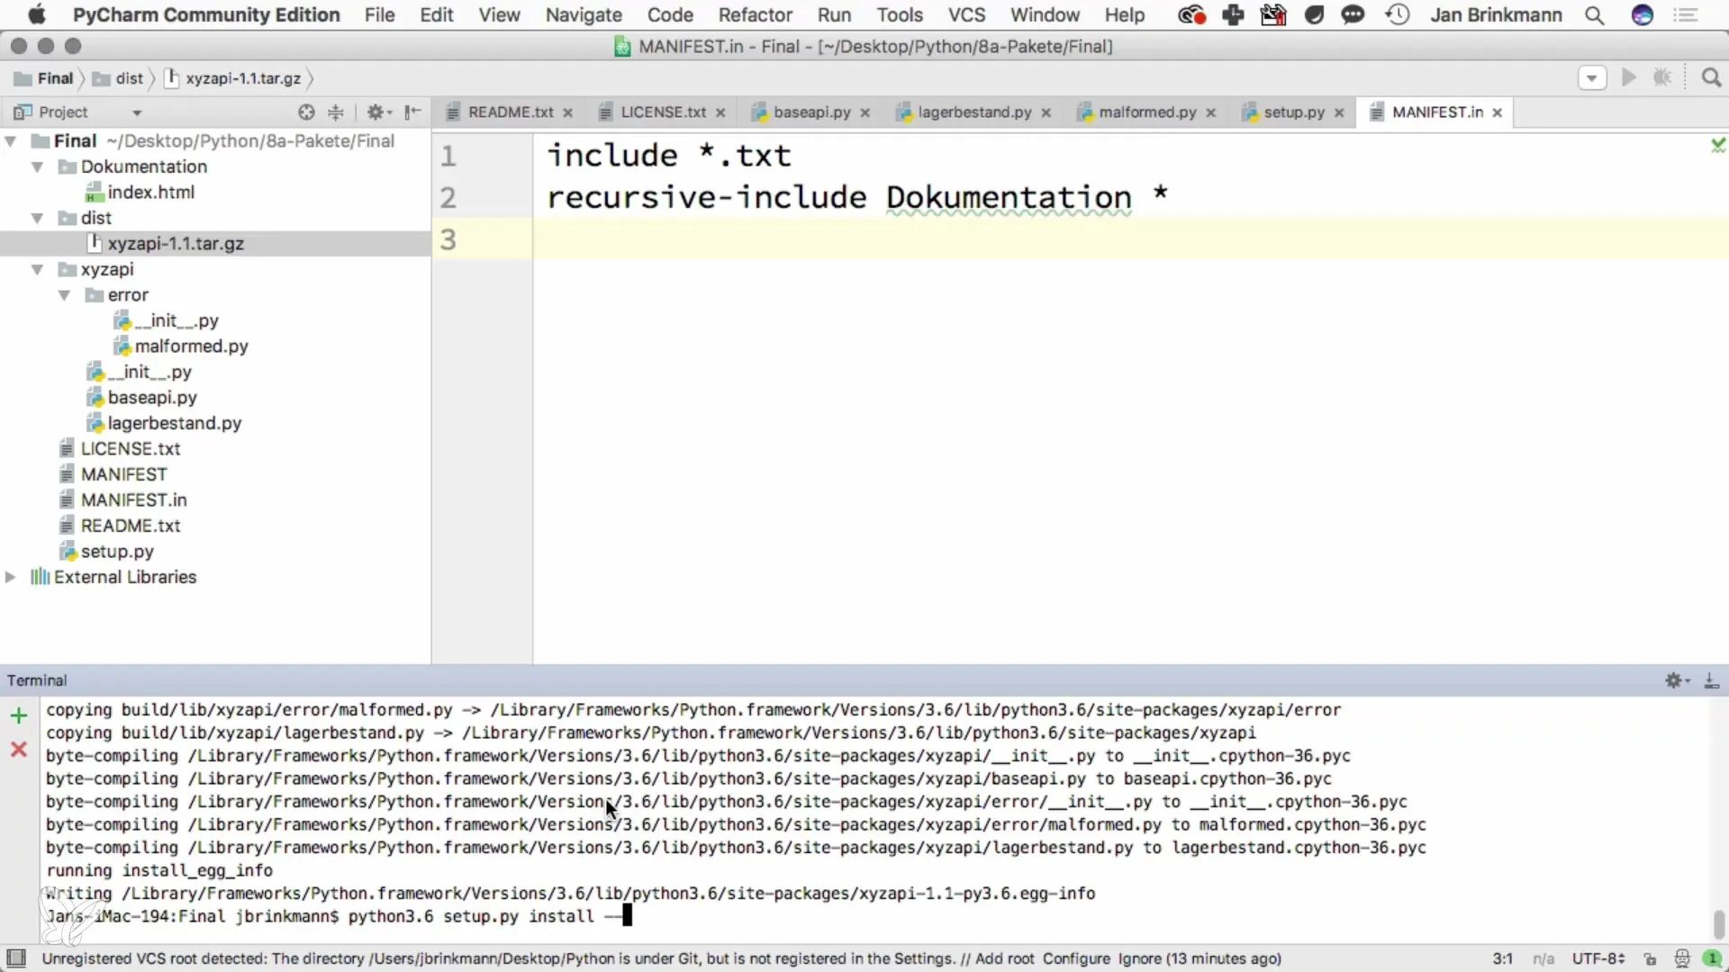Click the Run button in toolbar

pyautogui.click(x=1629, y=78)
